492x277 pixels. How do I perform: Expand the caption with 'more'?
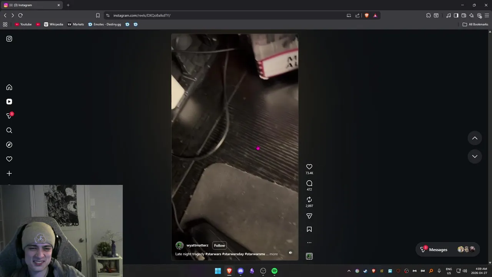click(273, 254)
